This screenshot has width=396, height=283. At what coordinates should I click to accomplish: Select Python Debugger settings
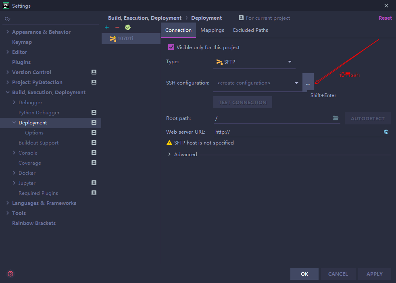39,113
